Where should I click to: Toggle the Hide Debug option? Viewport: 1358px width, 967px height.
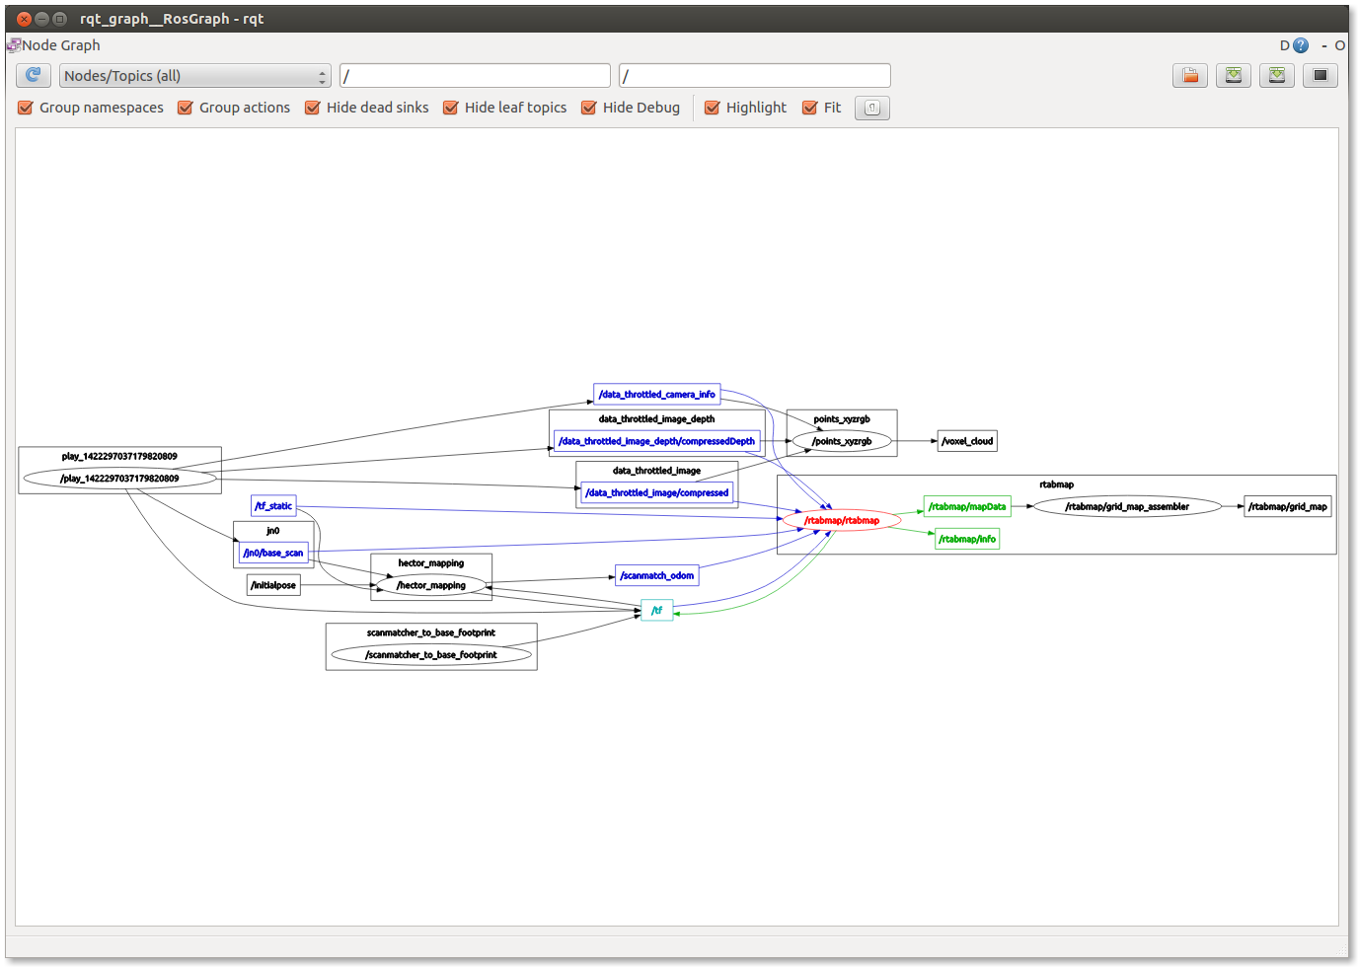pyautogui.click(x=589, y=108)
